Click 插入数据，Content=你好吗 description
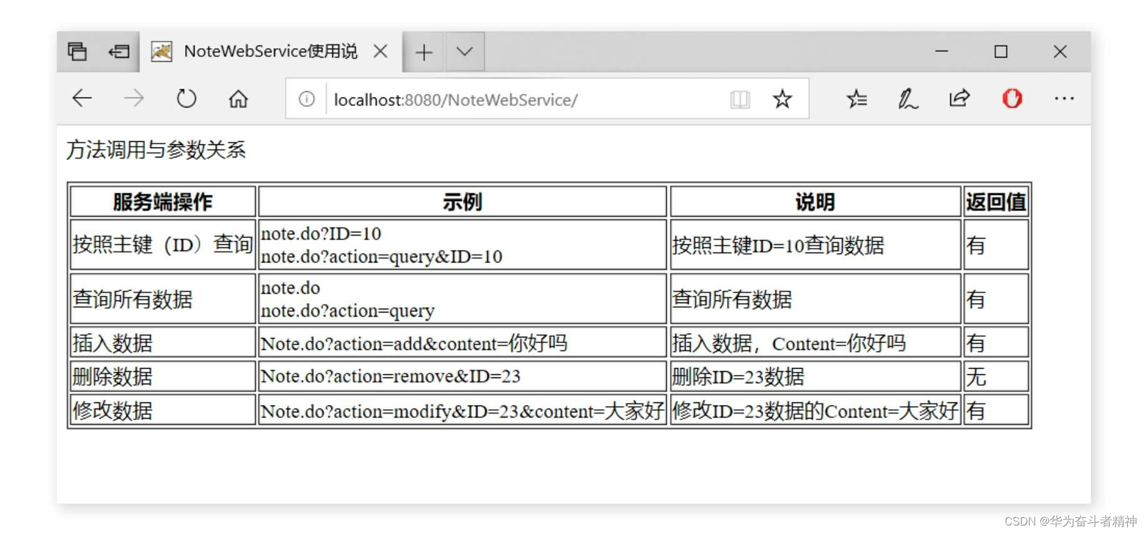The height and width of the screenshot is (533, 1146). pos(815,342)
